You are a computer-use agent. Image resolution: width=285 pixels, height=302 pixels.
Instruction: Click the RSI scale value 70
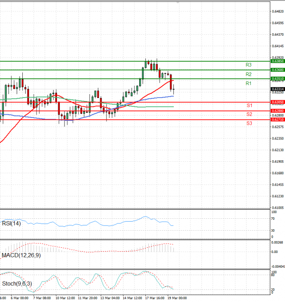[273, 219]
